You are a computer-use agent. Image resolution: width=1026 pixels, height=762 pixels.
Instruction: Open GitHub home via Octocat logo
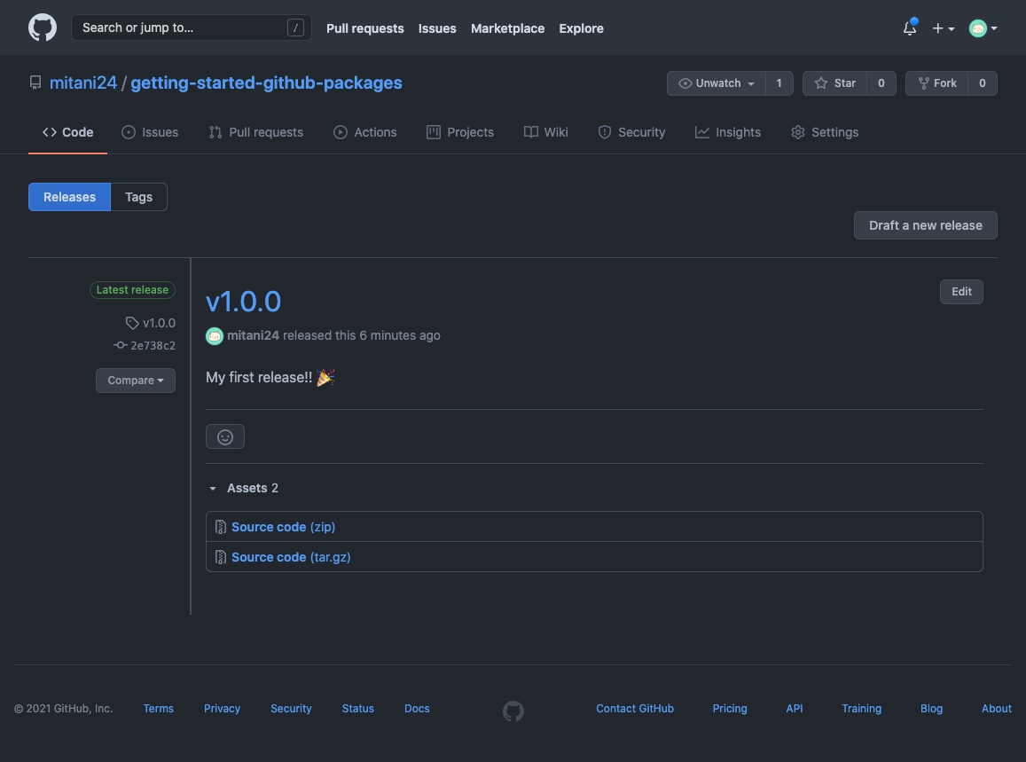43,28
